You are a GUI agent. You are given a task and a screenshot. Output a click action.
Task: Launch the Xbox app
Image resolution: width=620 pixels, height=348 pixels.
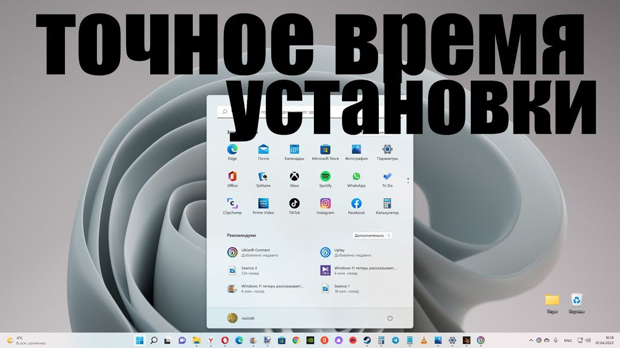(x=294, y=179)
